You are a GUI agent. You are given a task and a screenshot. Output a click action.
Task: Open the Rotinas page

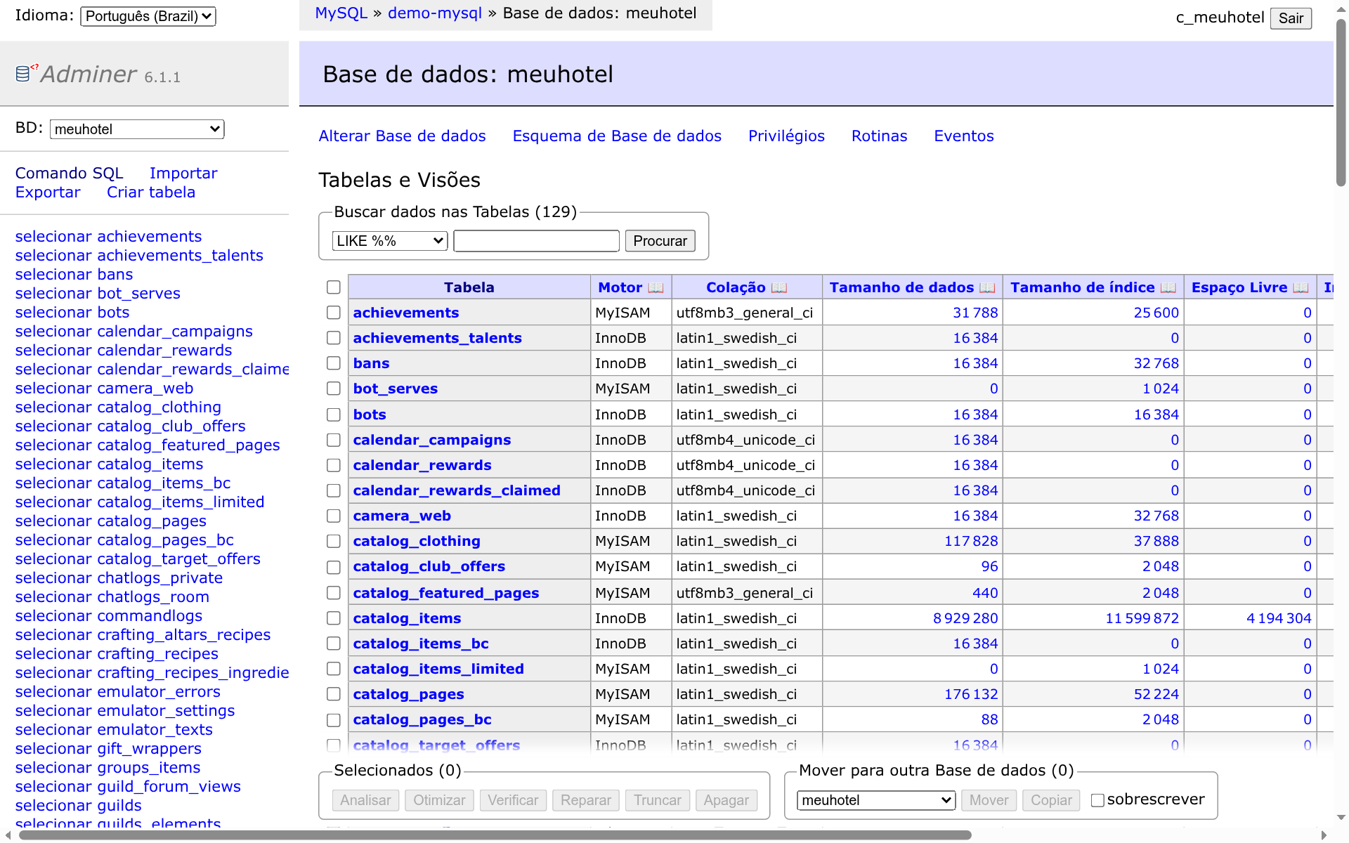879,136
